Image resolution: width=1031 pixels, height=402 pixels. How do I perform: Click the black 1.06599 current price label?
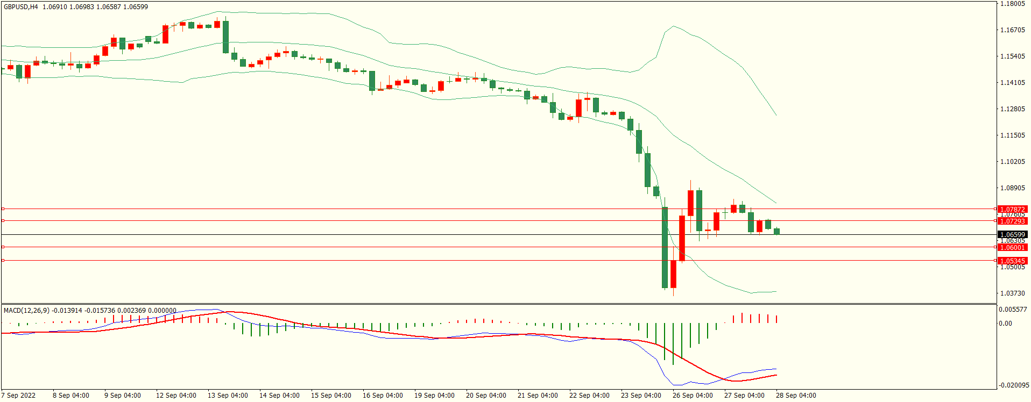[x=1012, y=234]
